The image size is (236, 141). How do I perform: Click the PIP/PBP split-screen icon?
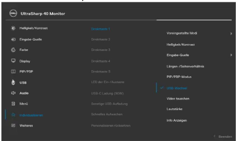pyautogui.click(x=13, y=71)
